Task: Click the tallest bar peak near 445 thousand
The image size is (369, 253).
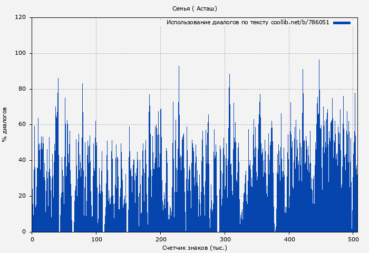Action: click(319, 61)
